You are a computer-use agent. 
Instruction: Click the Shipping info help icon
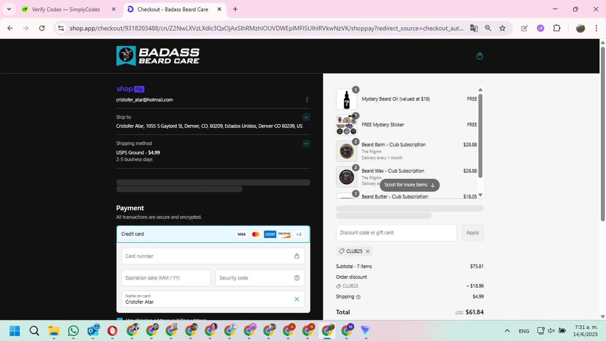358,297
